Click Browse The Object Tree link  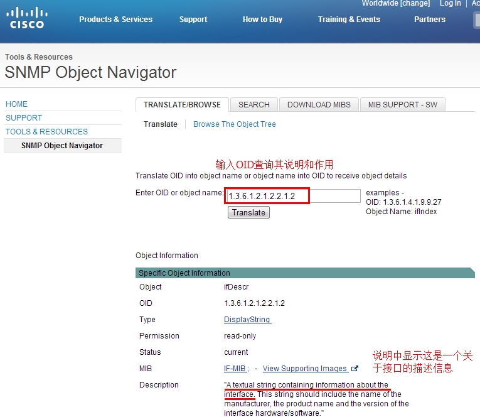235,124
